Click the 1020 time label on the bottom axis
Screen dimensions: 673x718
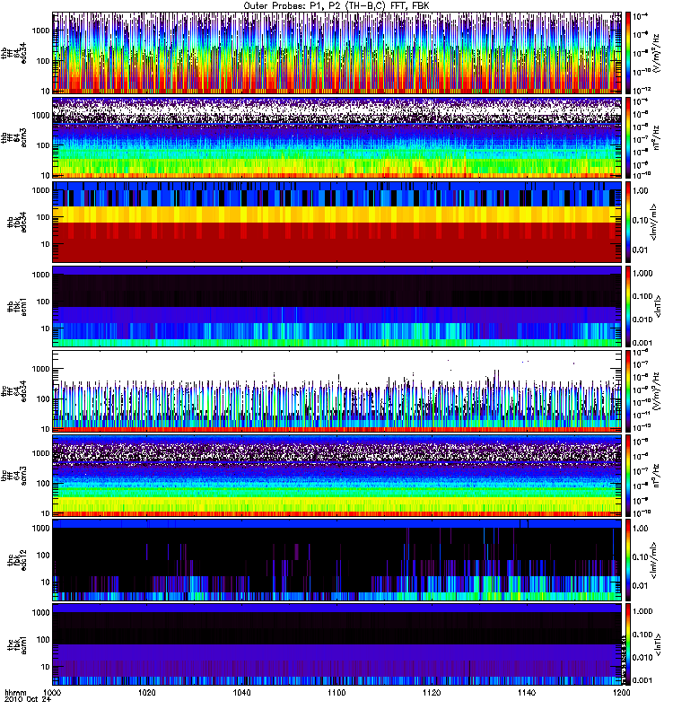point(147,692)
